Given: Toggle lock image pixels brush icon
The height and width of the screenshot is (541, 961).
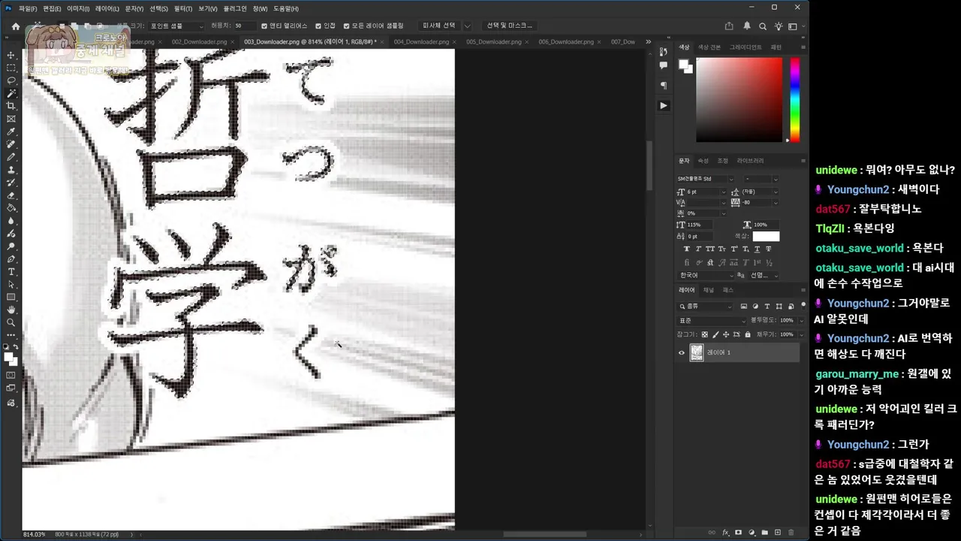Looking at the screenshot, I should (x=715, y=334).
